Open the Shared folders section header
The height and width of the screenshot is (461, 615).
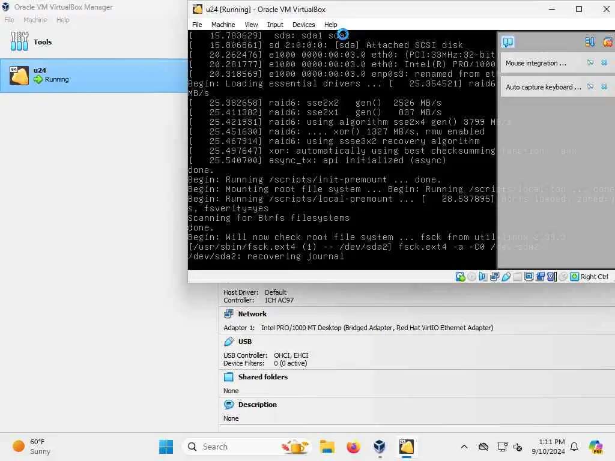pos(263,377)
